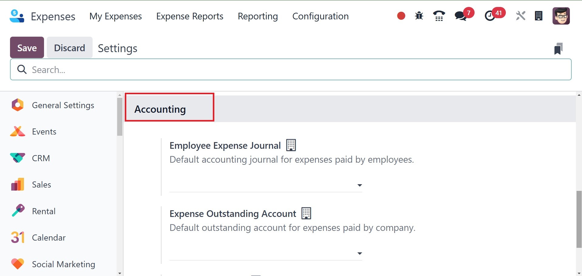Click the user avatar picture
The width and height of the screenshot is (582, 276).
[561, 16]
